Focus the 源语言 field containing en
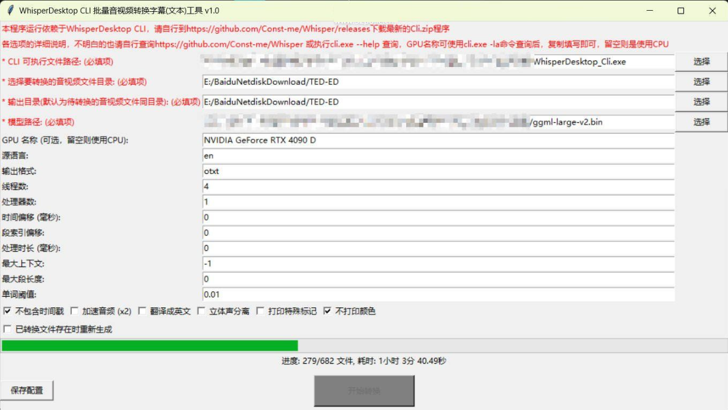The height and width of the screenshot is (410, 728). pos(438,156)
